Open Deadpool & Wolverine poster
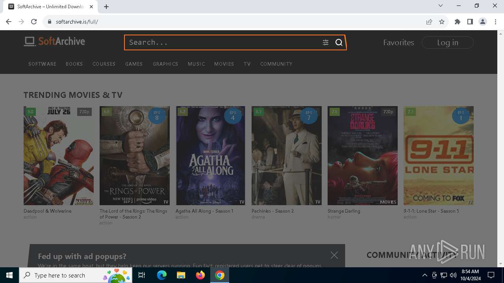Screen dimensions: 504x283 pos(59,156)
